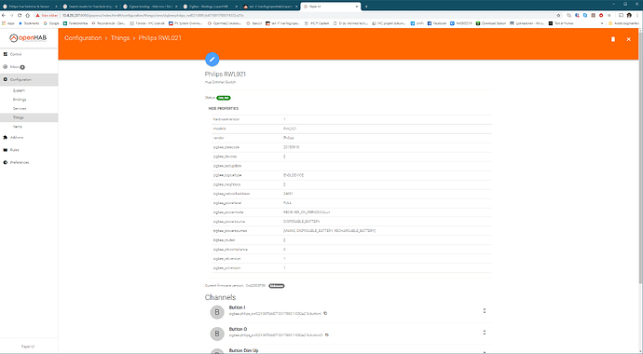Open the Download Station bookmark
643x354 pixels.
click(x=491, y=23)
